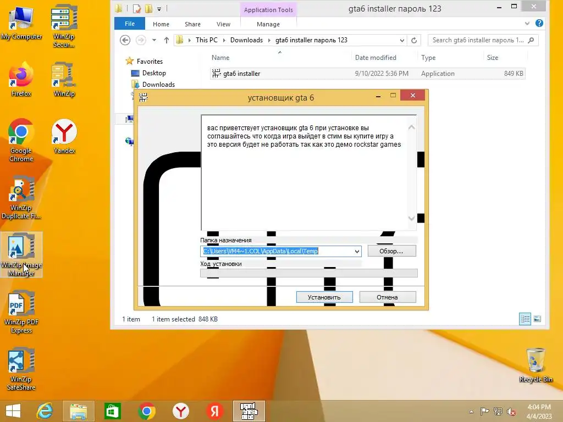The height and width of the screenshot is (422, 563).
Task: Switch to the Share ribbon tab
Action: 192,24
